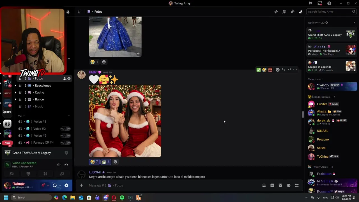
Task: Open the Persona5: The Phantom X activity card
Action: pos(332,50)
